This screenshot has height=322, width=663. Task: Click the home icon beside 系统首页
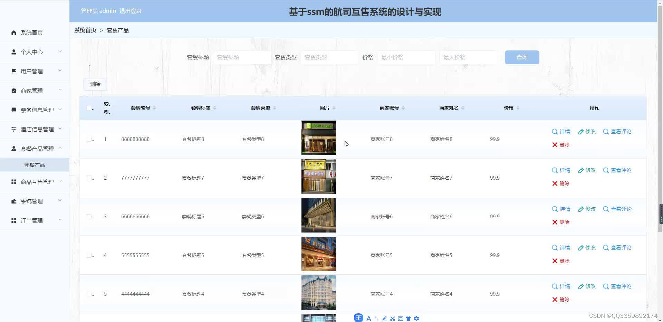pyautogui.click(x=14, y=32)
